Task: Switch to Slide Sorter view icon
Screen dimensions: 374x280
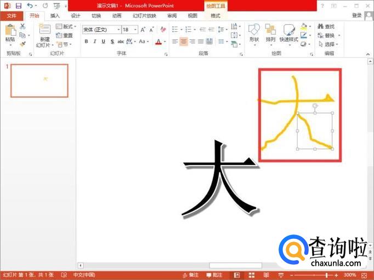Action: pyautogui.click(x=252, y=275)
